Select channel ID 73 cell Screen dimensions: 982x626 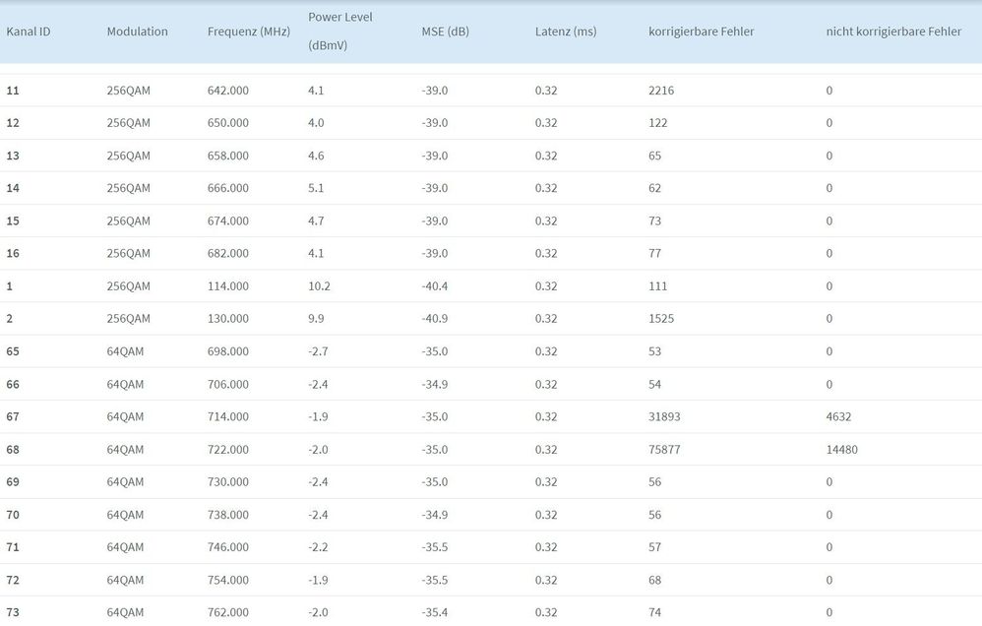[13, 612]
